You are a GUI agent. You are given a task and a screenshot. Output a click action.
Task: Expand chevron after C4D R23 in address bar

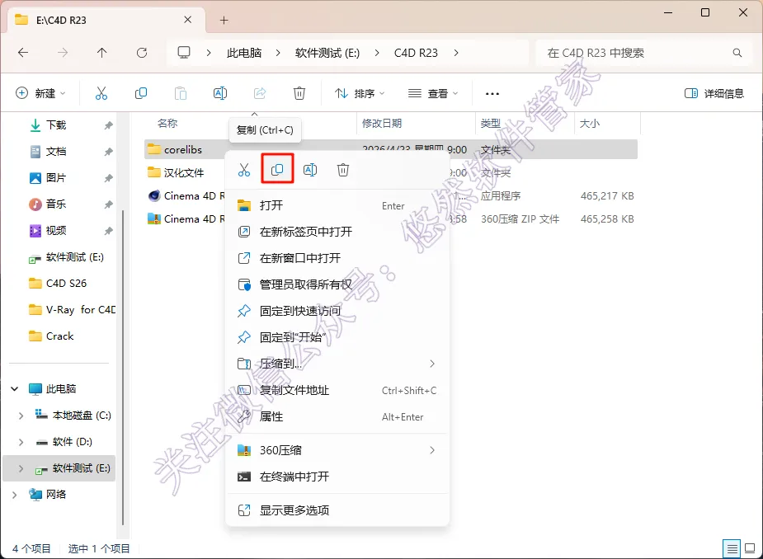(x=456, y=53)
